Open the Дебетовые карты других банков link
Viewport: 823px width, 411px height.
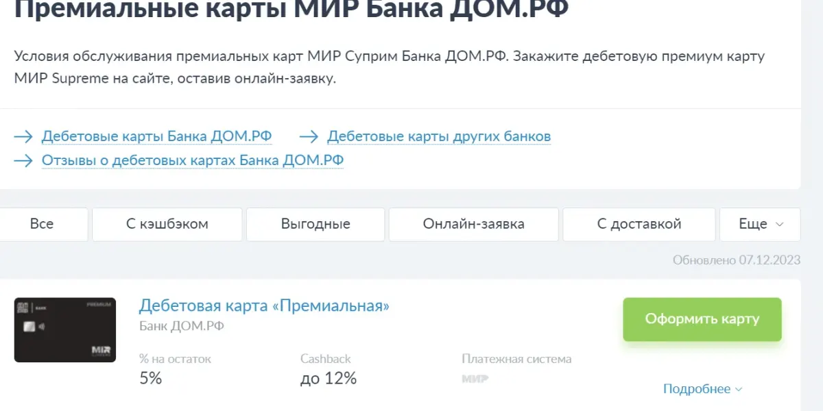pyautogui.click(x=439, y=136)
